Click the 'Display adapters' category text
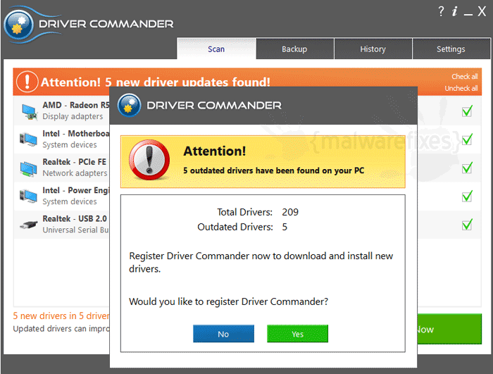Viewport: 493px width, 374px height. 73,116
